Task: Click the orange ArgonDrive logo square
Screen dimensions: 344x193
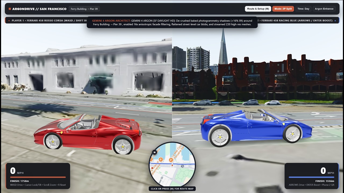Action: (10, 9)
